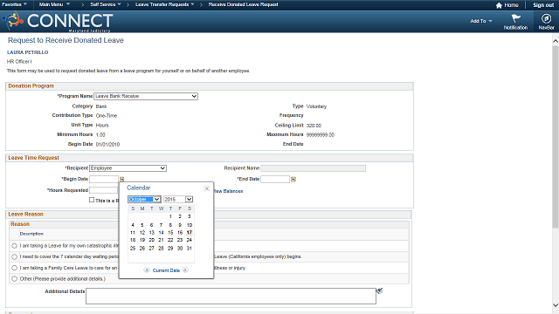Pick day 14 in the calendar
Image resolution: width=559 pixels, height=314 pixels.
coord(161,233)
